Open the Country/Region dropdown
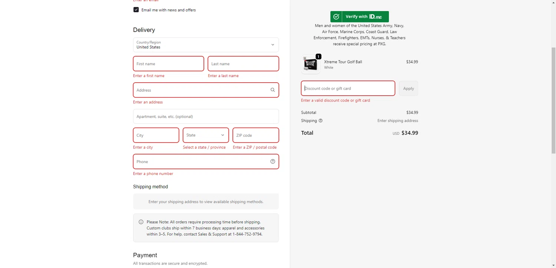 206,45
